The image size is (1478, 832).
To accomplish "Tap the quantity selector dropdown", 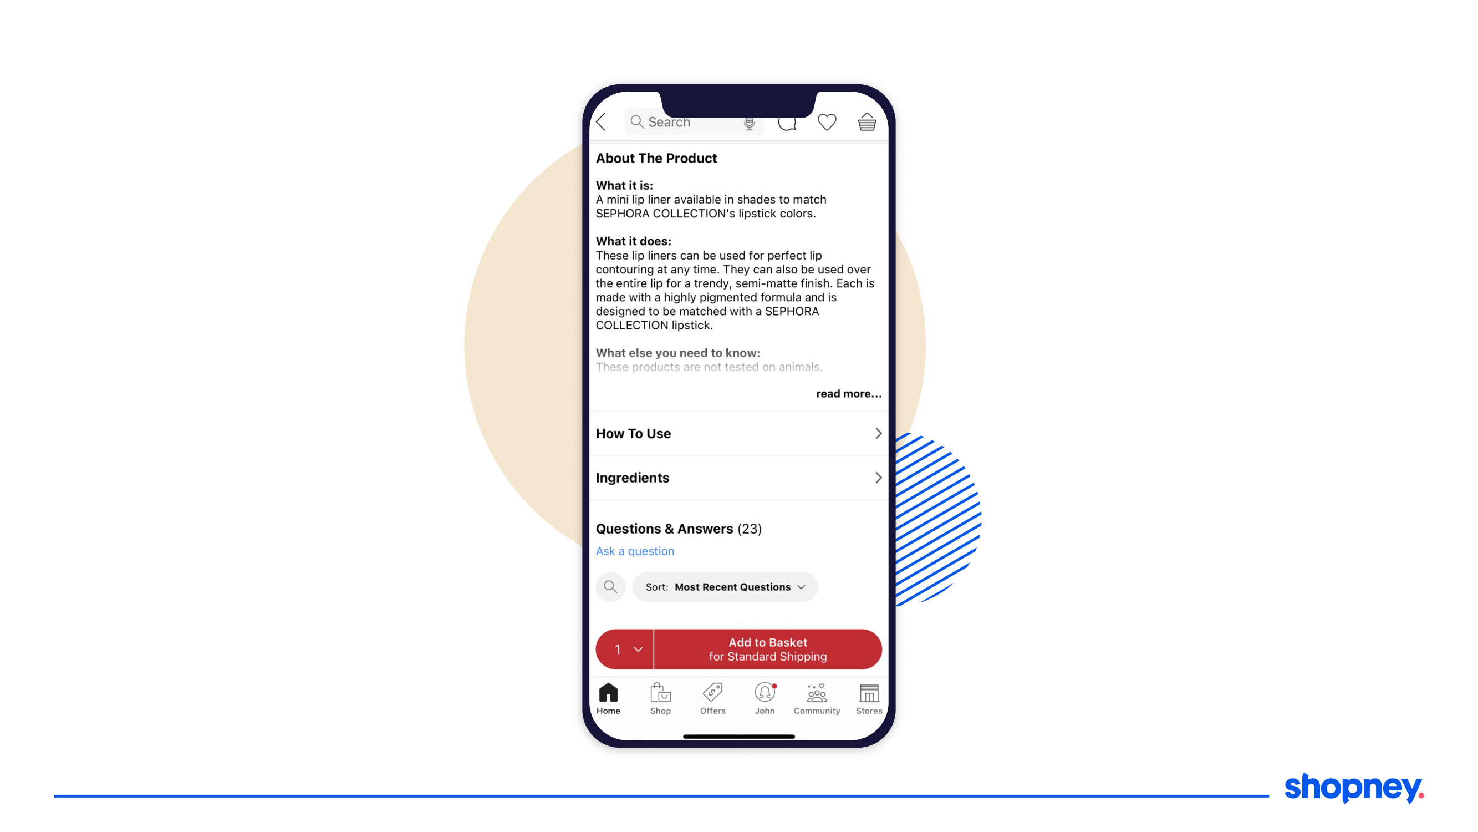I will (x=624, y=648).
